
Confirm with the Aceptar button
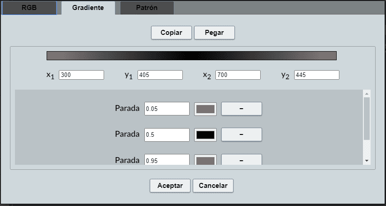pos(170,186)
